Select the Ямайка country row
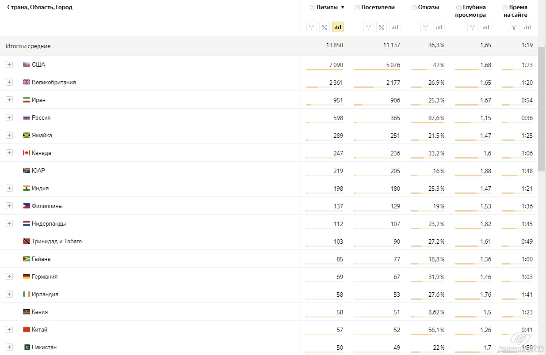 pos(42,136)
